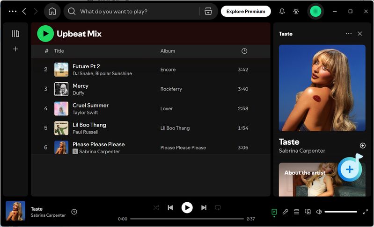Screen dimensions: 374x227
Task: Expand Your Library sidebar
Action: coord(15,34)
